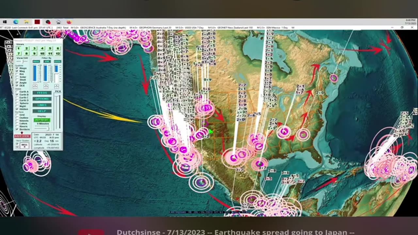Open Microsoft Edge from the taskbar
The width and height of the screenshot is (418, 235).
point(16,22)
